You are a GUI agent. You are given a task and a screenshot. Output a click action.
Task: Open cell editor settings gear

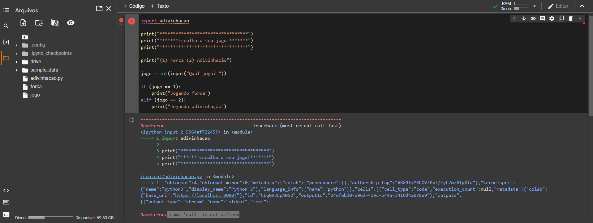[552, 19]
